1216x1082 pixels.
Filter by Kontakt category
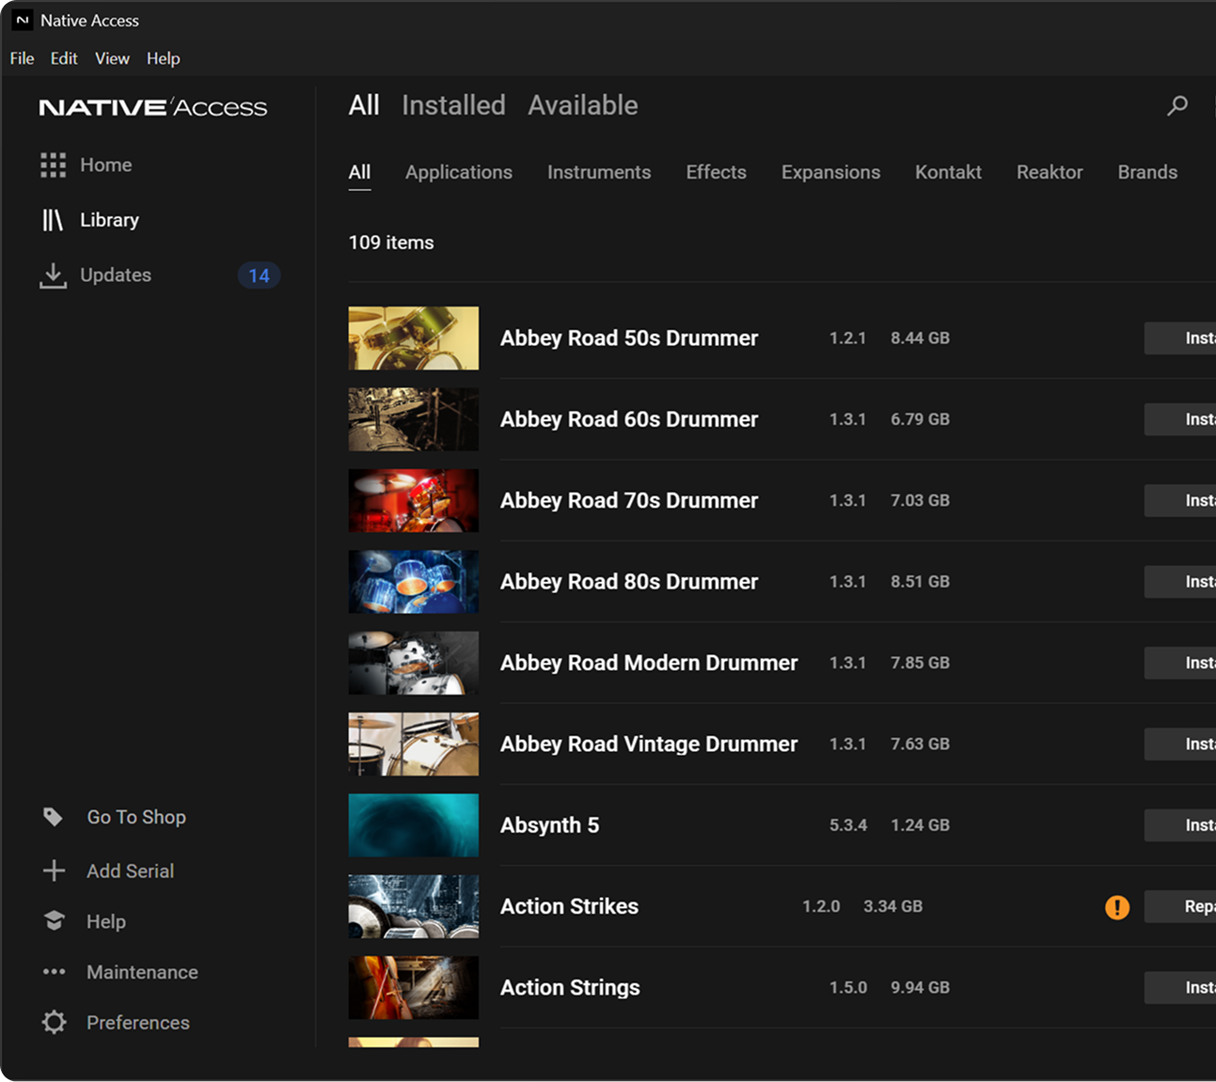click(948, 172)
